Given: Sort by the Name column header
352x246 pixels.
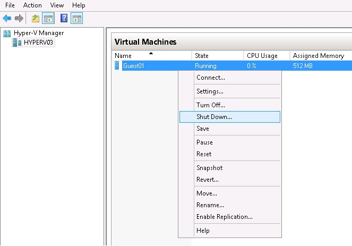Looking at the screenshot, I should [x=151, y=55].
